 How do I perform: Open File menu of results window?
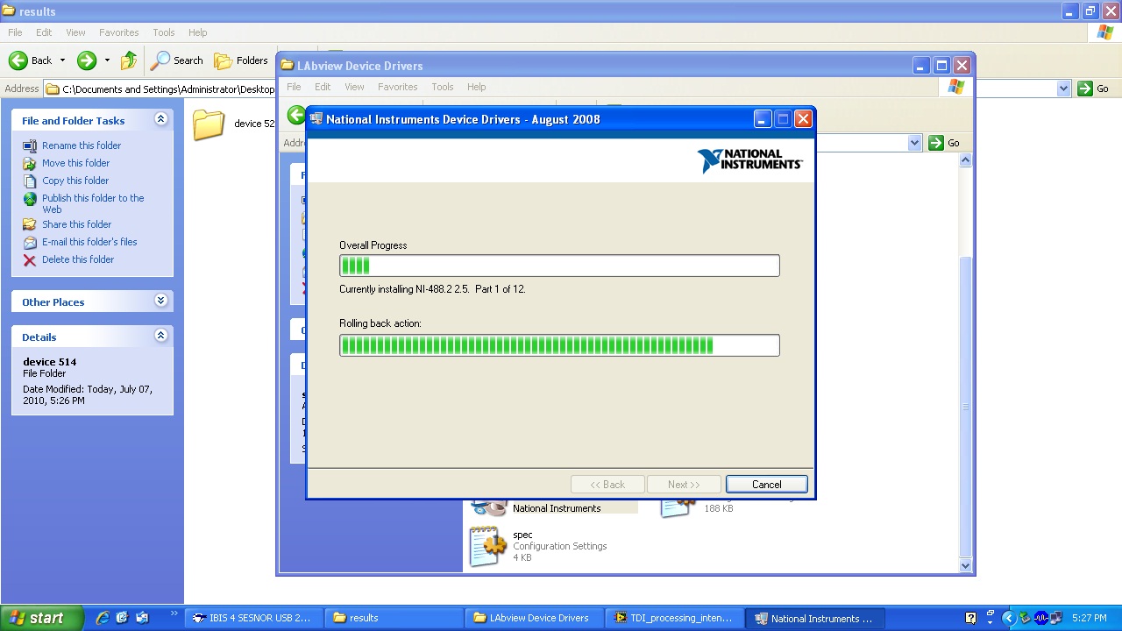(15, 32)
